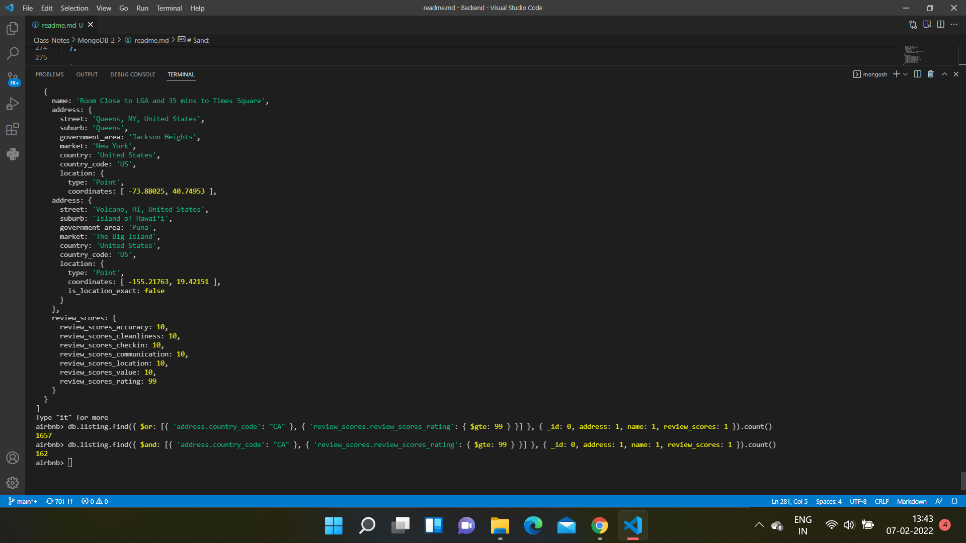Open the Search view
Image resolution: width=966 pixels, height=543 pixels.
pyautogui.click(x=12, y=53)
